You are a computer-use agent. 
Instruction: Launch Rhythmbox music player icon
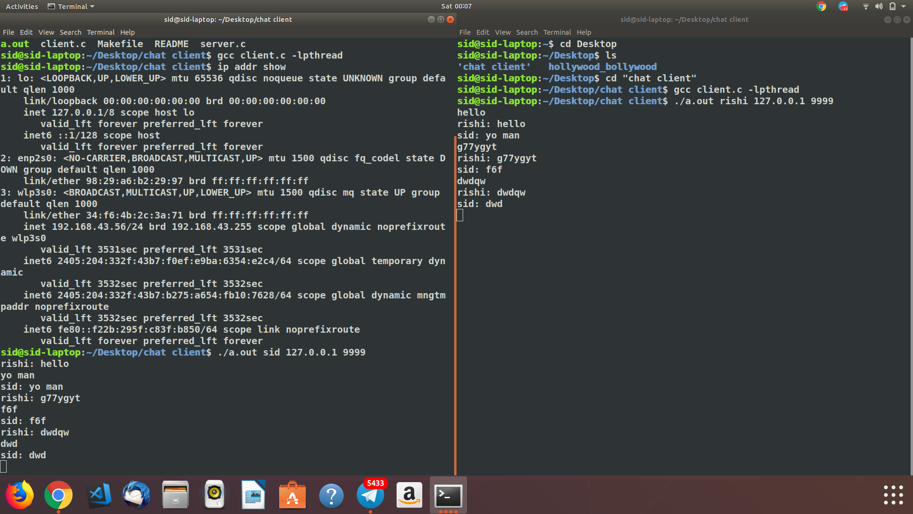pyautogui.click(x=214, y=495)
